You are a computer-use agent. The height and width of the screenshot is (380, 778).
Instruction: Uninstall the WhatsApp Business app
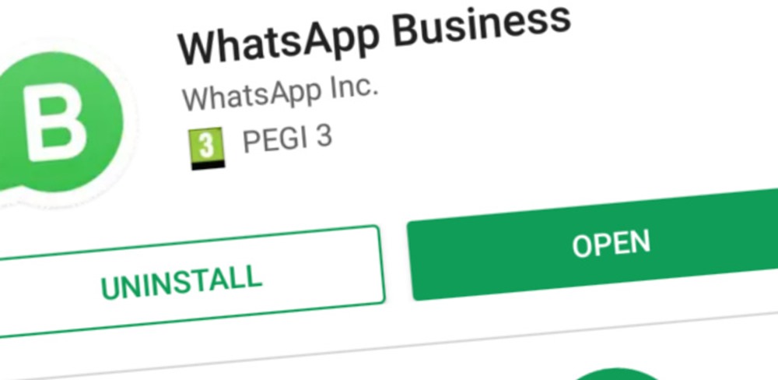pyautogui.click(x=190, y=282)
